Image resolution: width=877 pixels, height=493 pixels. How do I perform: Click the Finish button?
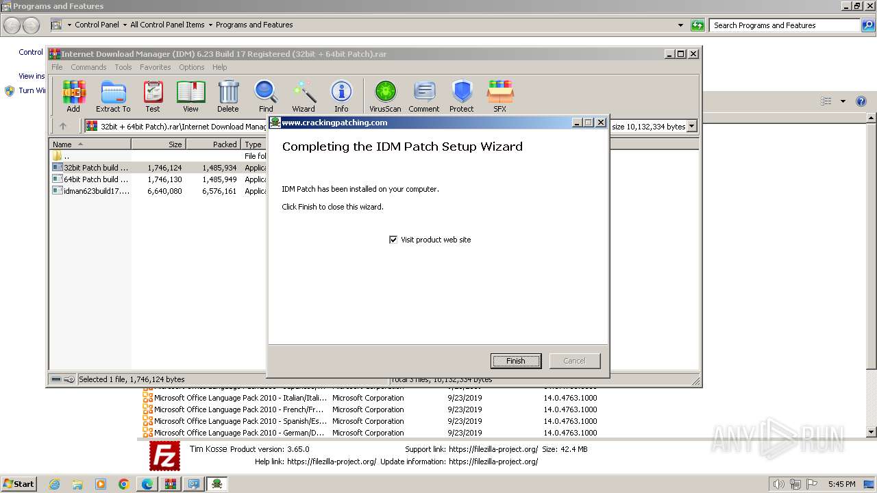pyautogui.click(x=516, y=361)
